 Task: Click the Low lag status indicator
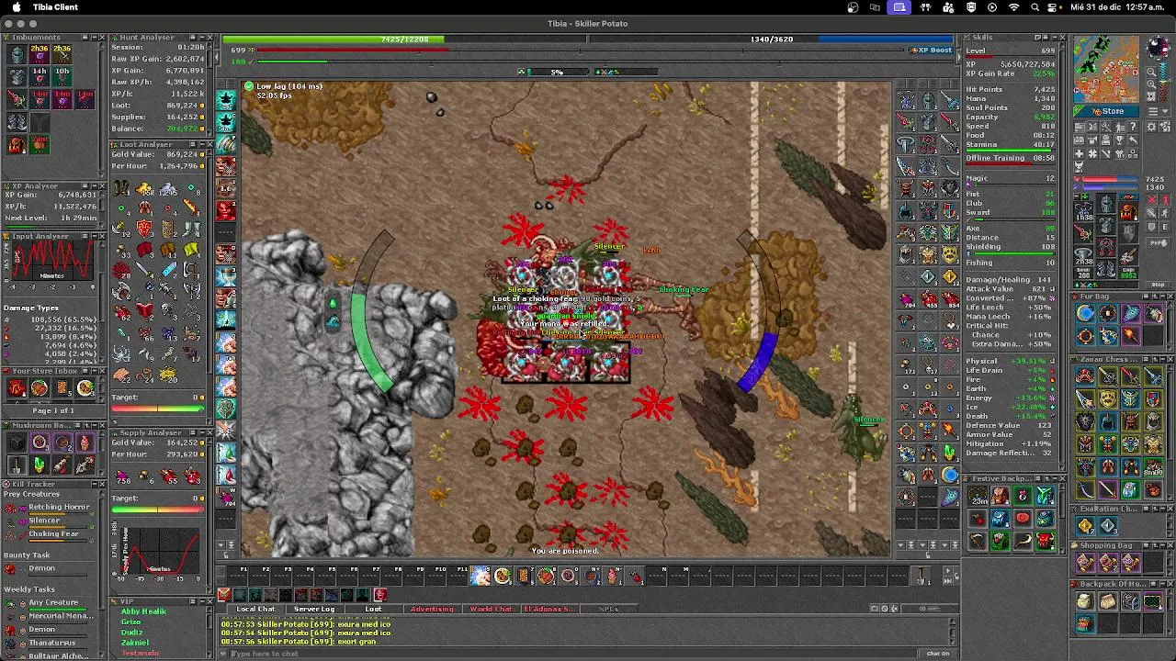pos(283,86)
